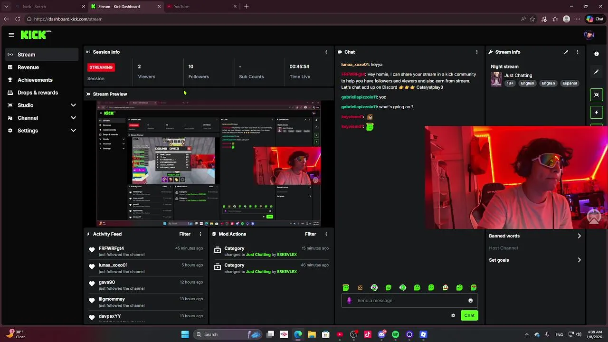Bookmark page with the star icon

click(x=532, y=19)
